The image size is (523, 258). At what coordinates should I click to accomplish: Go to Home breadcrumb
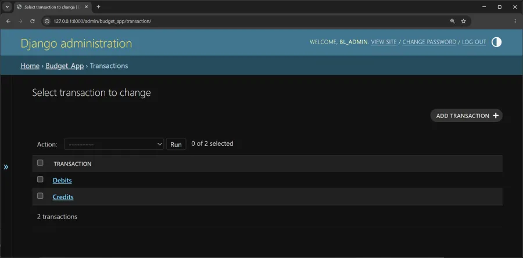[30, 66]
